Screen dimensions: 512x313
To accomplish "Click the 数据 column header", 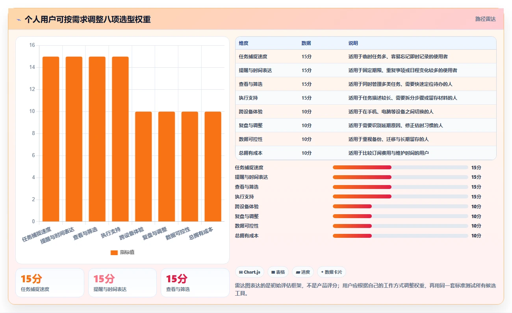I will tap(306, 43).
